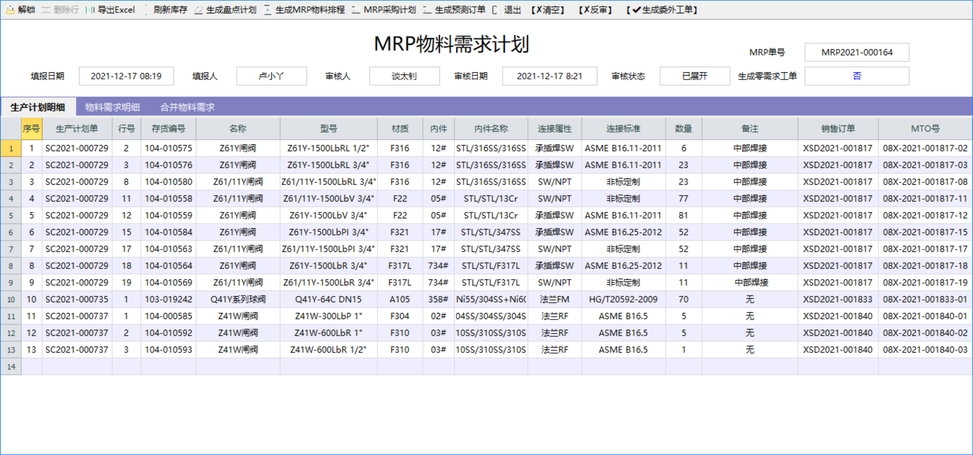The height and width of the screenshot is (455, 973).
Task: Click the 填报日期 date field
Action: pyautogui.click(x=127, y=76)
